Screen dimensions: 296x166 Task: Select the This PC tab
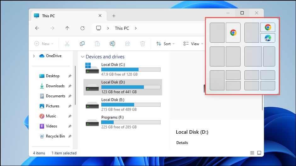tap(69, 16)
